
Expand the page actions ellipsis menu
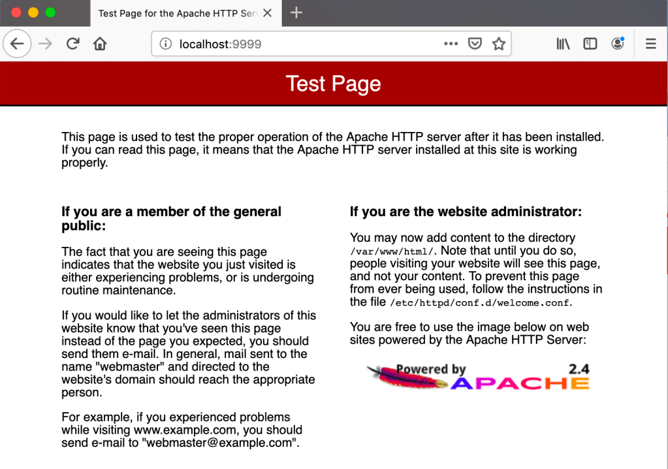tap(451, 44)
